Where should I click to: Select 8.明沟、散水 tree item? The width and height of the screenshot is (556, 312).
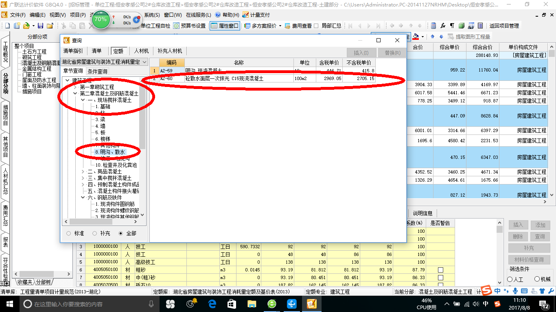point(110,152)
